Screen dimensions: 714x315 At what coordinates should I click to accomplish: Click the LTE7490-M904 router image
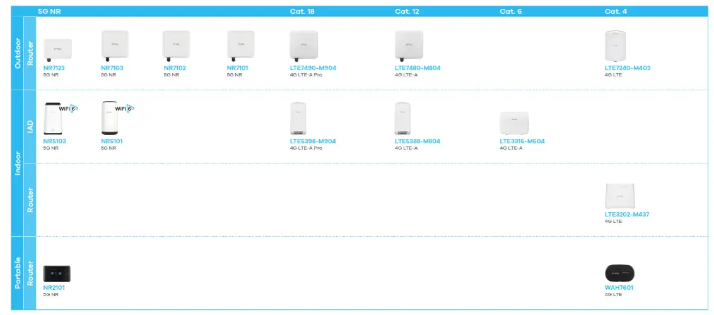coord(304,45)
